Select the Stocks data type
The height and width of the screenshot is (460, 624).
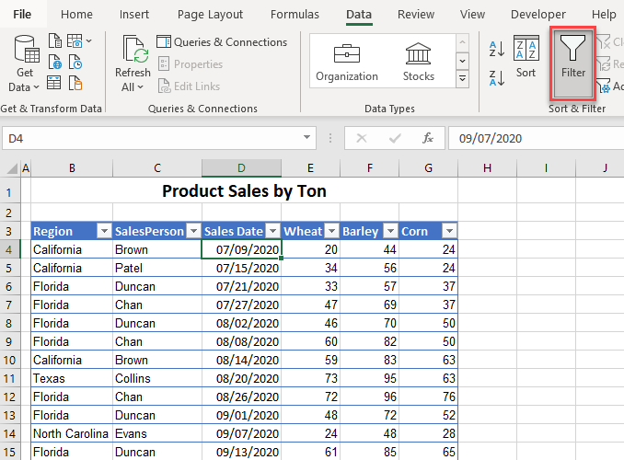(x=419, y=63)
